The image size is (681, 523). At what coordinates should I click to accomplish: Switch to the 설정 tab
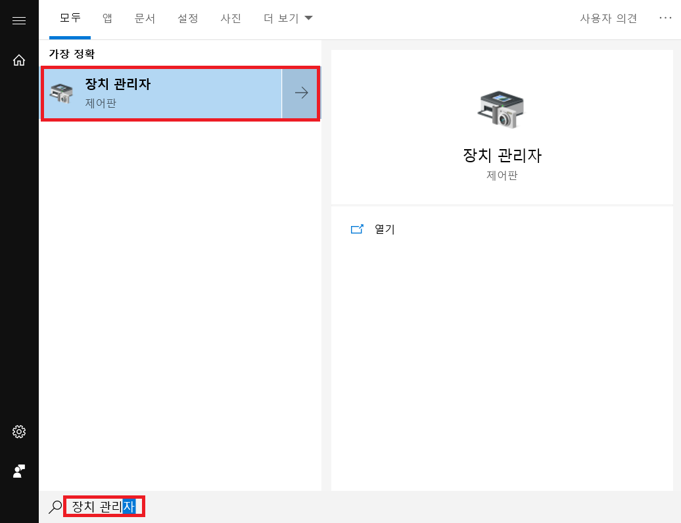pos(188,18)
